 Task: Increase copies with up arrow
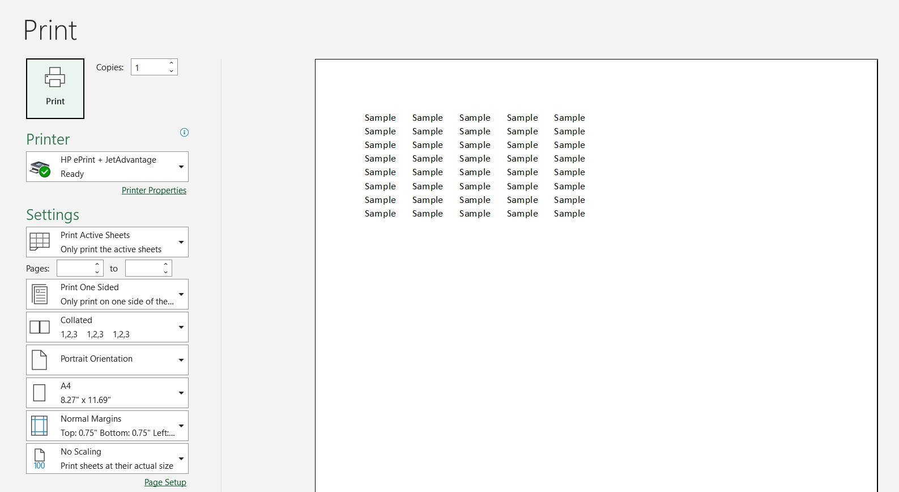[171, 63]
